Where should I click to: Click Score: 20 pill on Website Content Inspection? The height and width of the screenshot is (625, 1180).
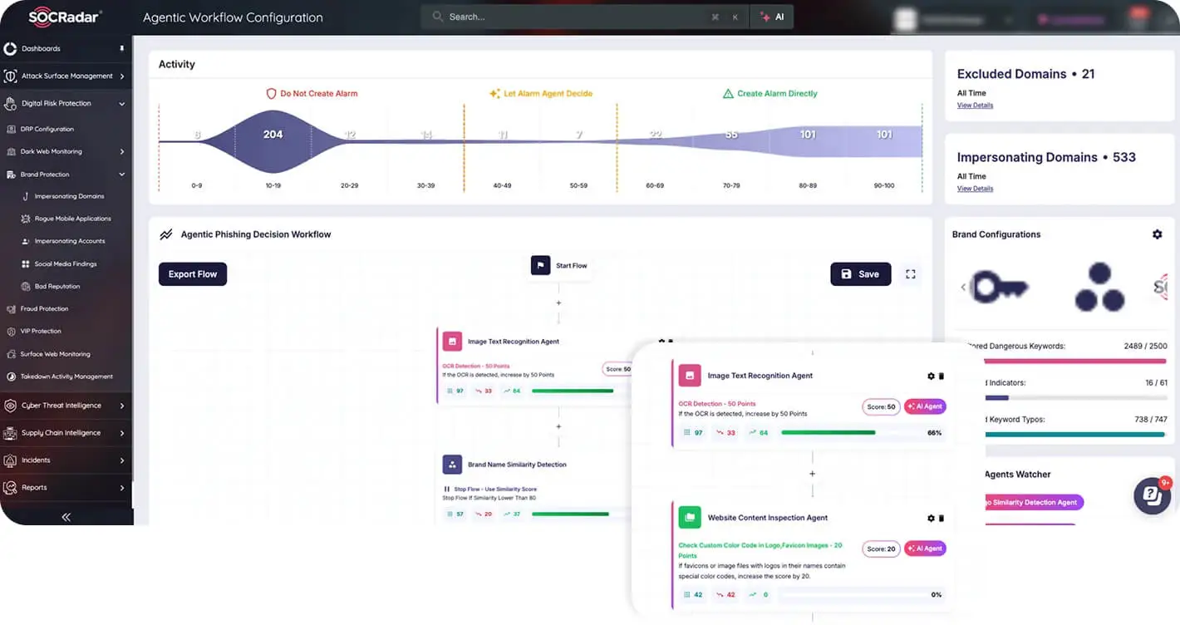(x=881, y=549)
